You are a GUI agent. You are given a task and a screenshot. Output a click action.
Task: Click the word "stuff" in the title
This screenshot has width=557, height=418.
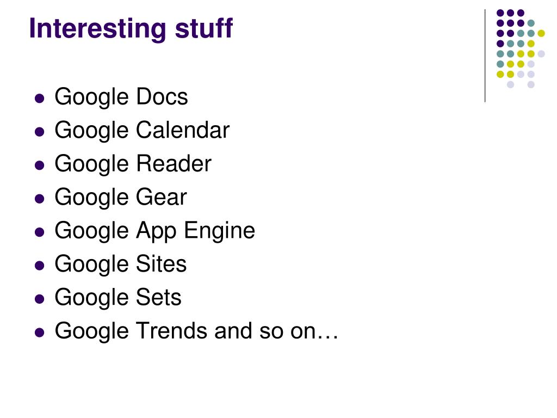pos(204,28)
